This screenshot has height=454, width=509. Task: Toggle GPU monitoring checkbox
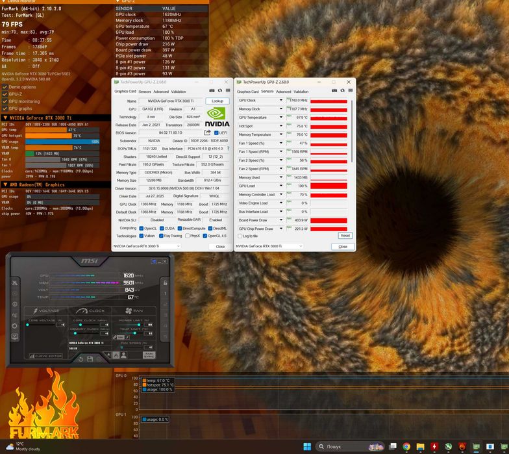(5, 101)
